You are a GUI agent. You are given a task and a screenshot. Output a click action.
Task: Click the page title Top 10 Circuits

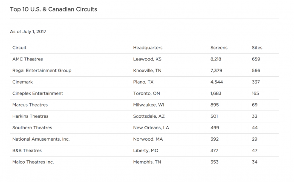[x=53, y=9]
